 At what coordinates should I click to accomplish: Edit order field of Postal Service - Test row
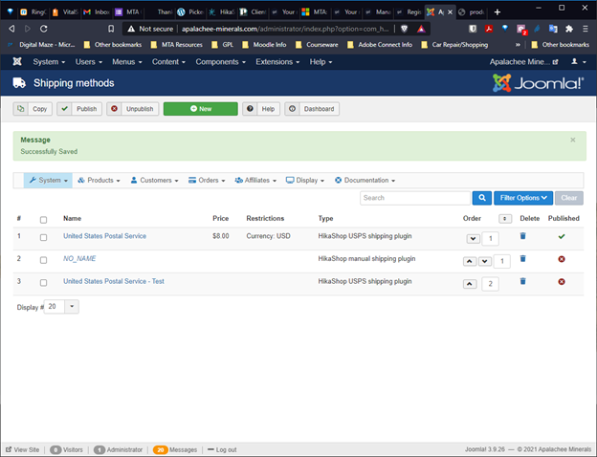point(491,284)
